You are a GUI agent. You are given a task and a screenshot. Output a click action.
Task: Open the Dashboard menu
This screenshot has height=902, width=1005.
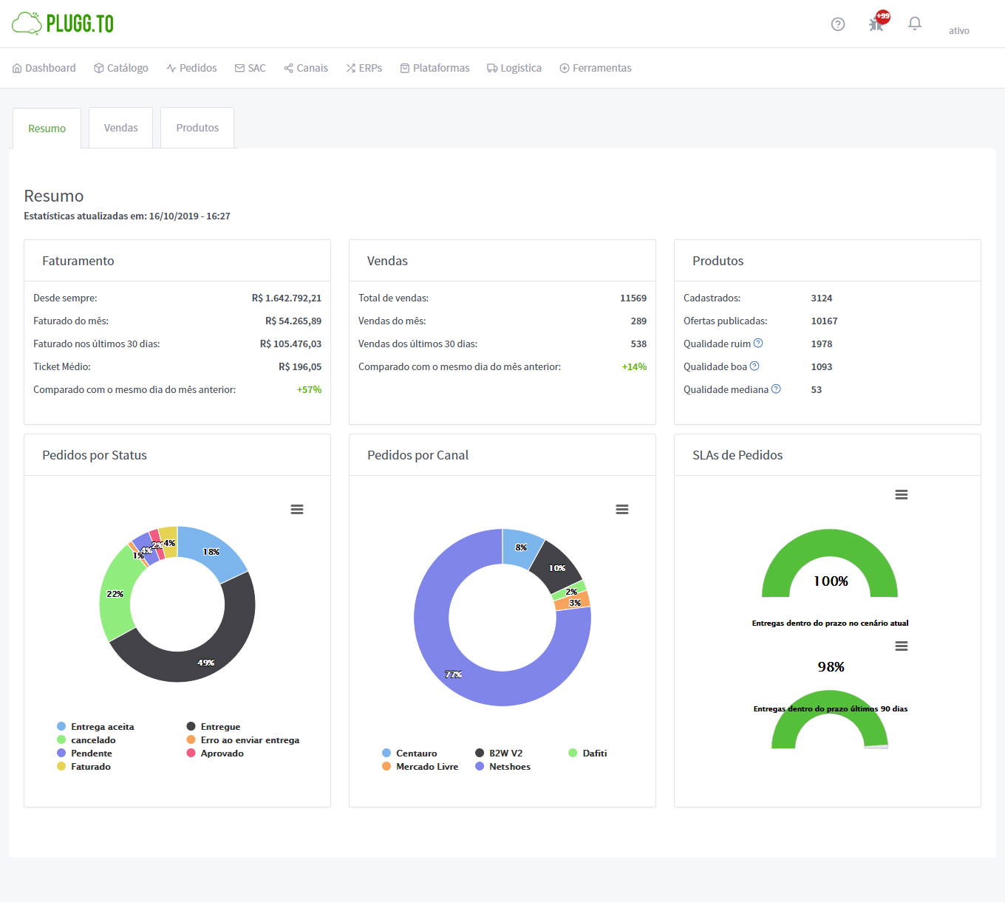(x=44, y=68)
